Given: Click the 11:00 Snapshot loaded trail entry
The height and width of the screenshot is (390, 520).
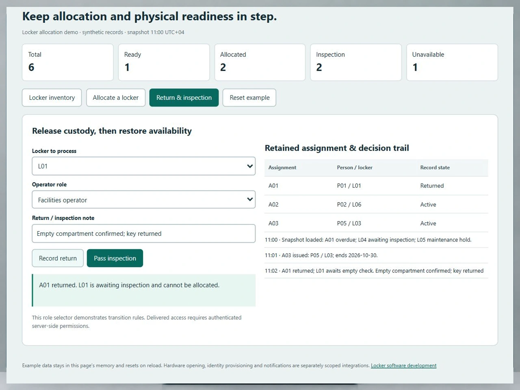Looking at the screenshot, I should (376, 240).
